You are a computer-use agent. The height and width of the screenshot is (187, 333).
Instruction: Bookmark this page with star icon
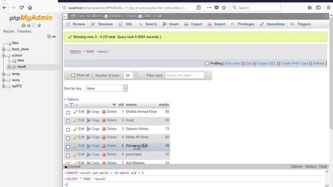[x=224, y=8]
